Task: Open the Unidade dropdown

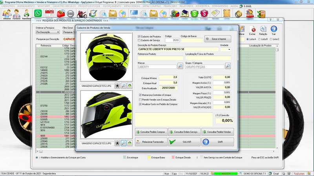Action: [228, 50]
